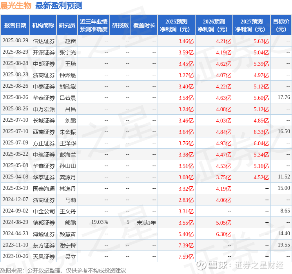Click the 6.30亿 2026 forecast
Image resolution: width=292 pixels, height=274 pixels.
(x=223, y=234)
